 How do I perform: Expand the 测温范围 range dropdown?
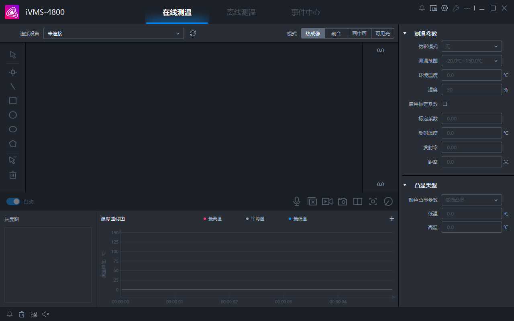tap(471, 61)
